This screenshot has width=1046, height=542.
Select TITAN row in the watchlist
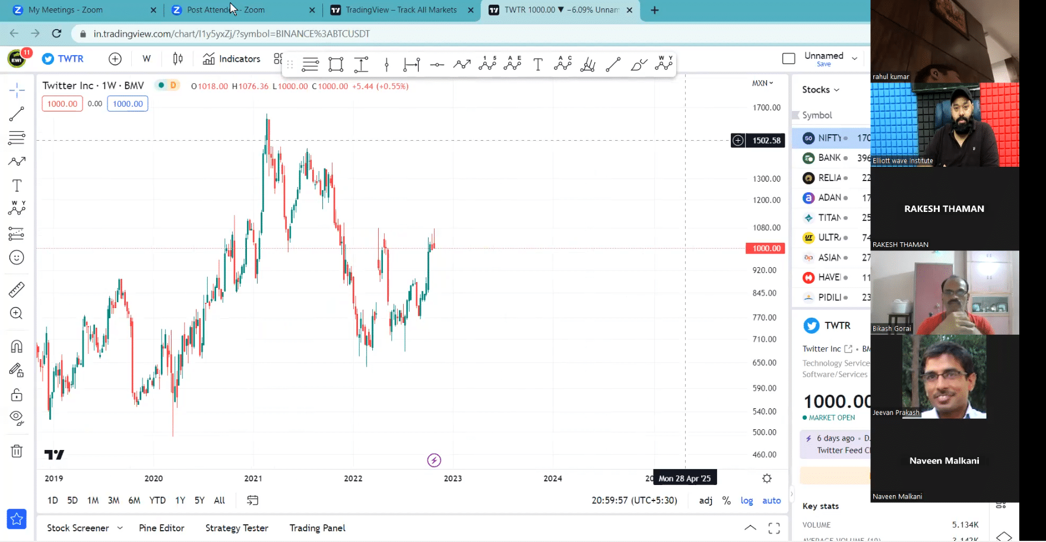tap(831, 218)
